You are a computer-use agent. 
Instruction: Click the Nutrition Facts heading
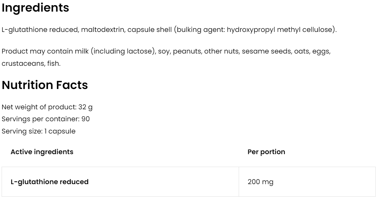(45, 85)
